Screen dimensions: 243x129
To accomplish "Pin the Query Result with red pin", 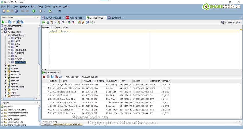I will (44, 77).
